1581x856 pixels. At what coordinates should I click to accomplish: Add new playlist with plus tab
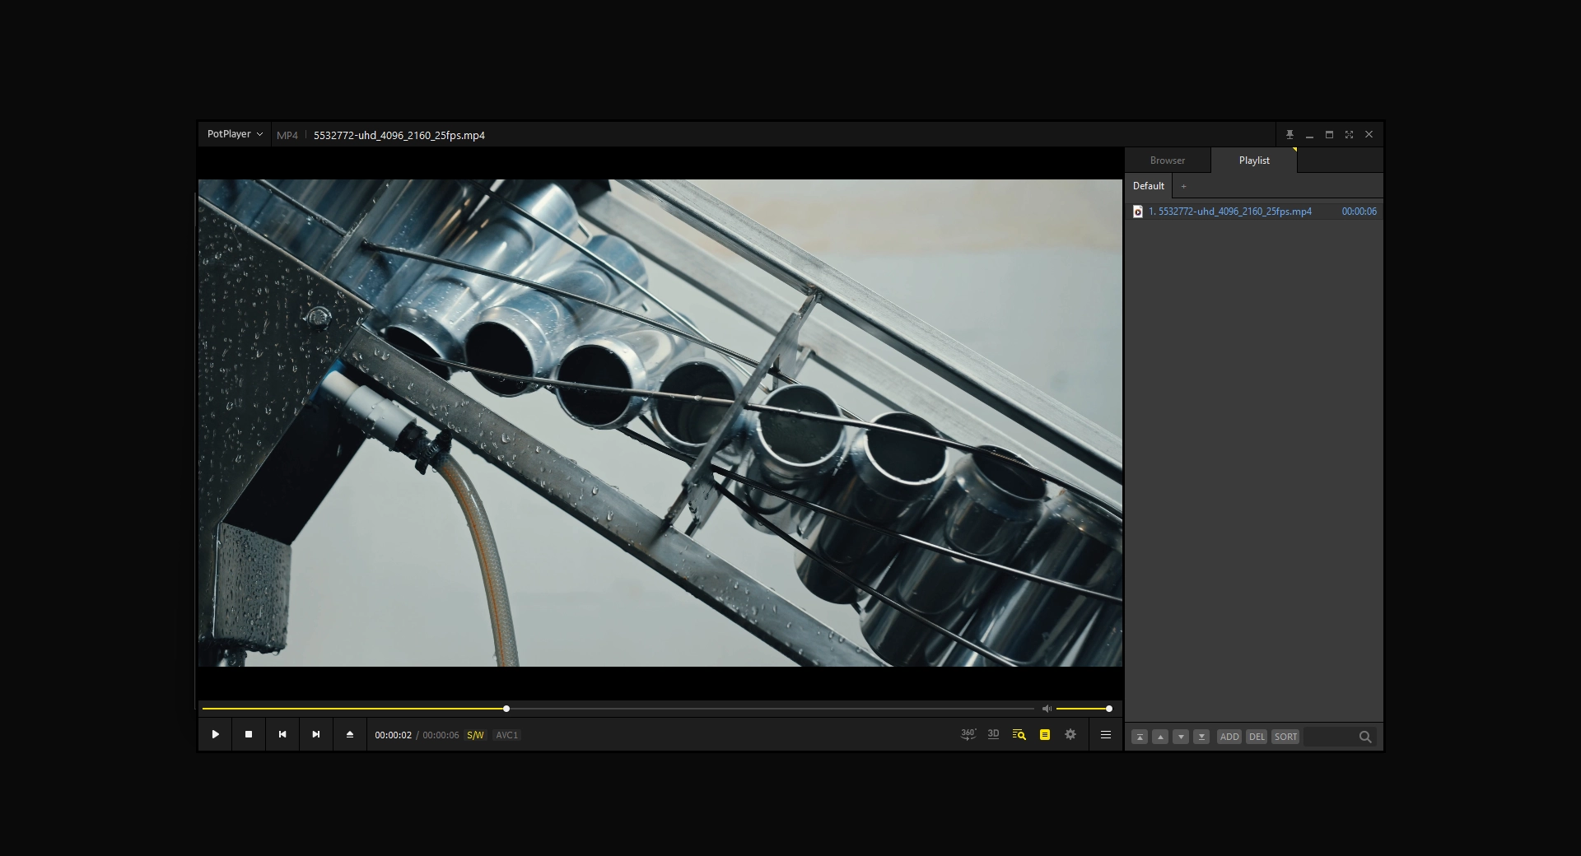pyautogui.click(x=1184, y=186)
